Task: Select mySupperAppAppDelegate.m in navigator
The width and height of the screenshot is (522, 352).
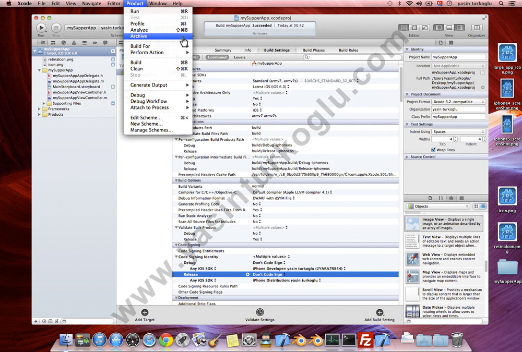Action: tap(78, 81)
